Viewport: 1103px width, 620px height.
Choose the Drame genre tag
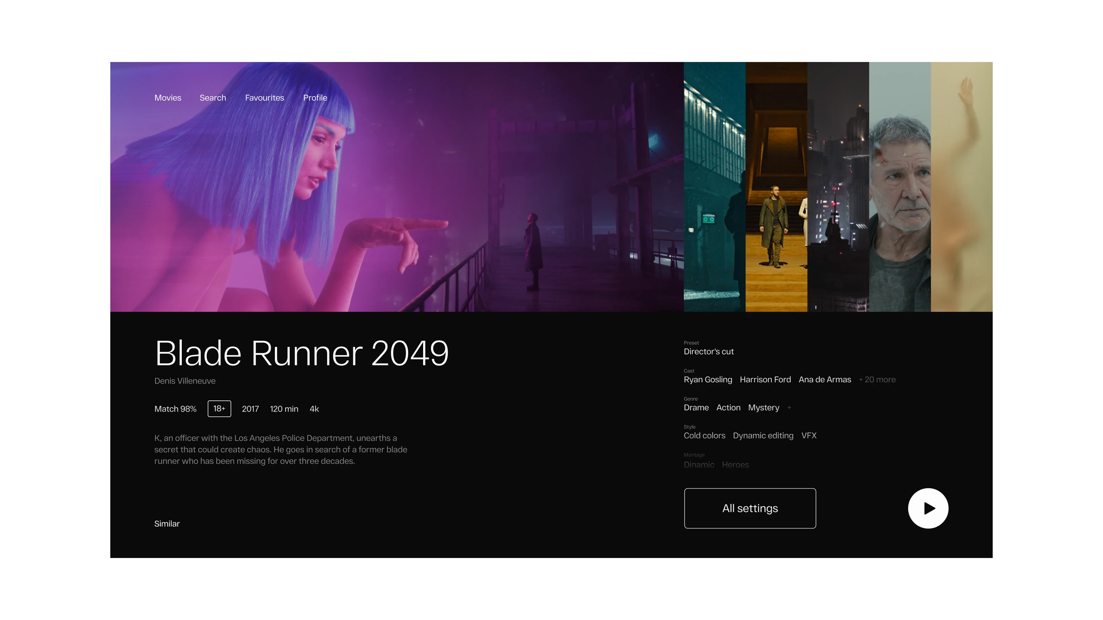(696, 407)
